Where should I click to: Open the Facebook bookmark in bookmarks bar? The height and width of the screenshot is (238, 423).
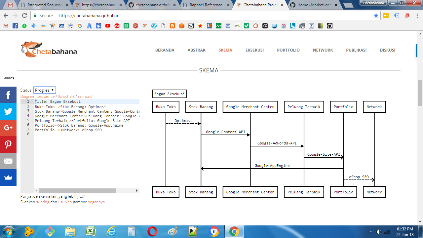[x=15, y=26]
